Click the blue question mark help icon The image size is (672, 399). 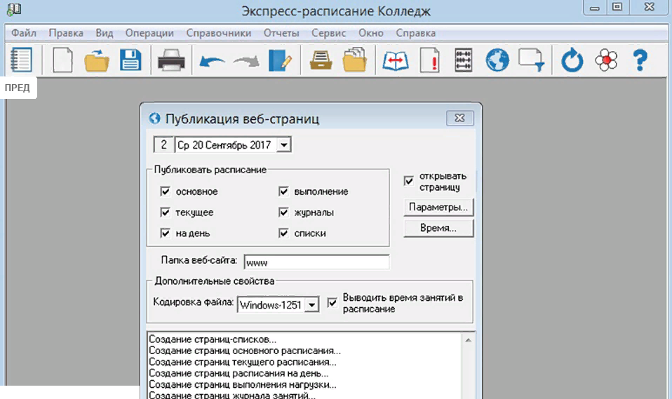coord(639,60)
